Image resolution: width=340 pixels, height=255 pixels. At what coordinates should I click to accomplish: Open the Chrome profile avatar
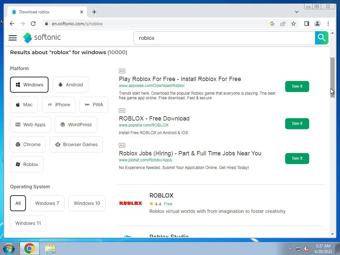317,24
